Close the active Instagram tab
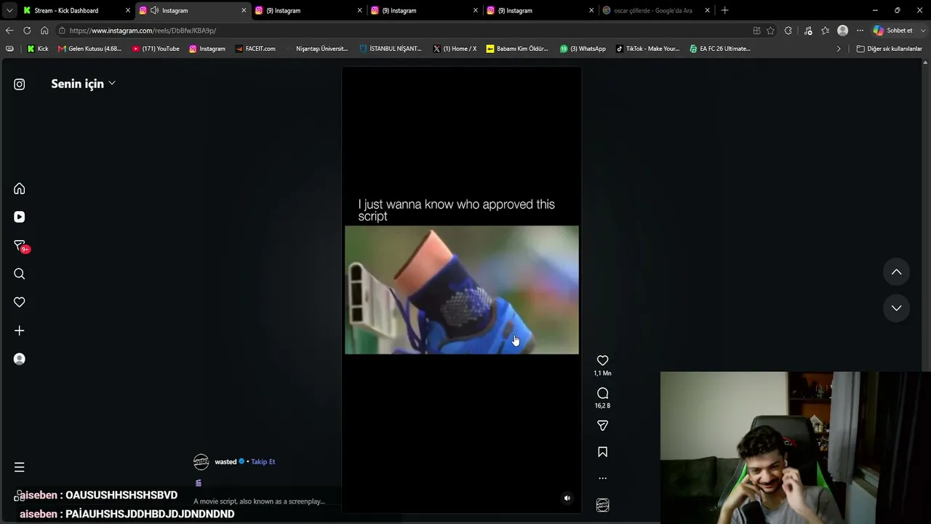This screenshot has width=931, height=524. coord(244,11)
